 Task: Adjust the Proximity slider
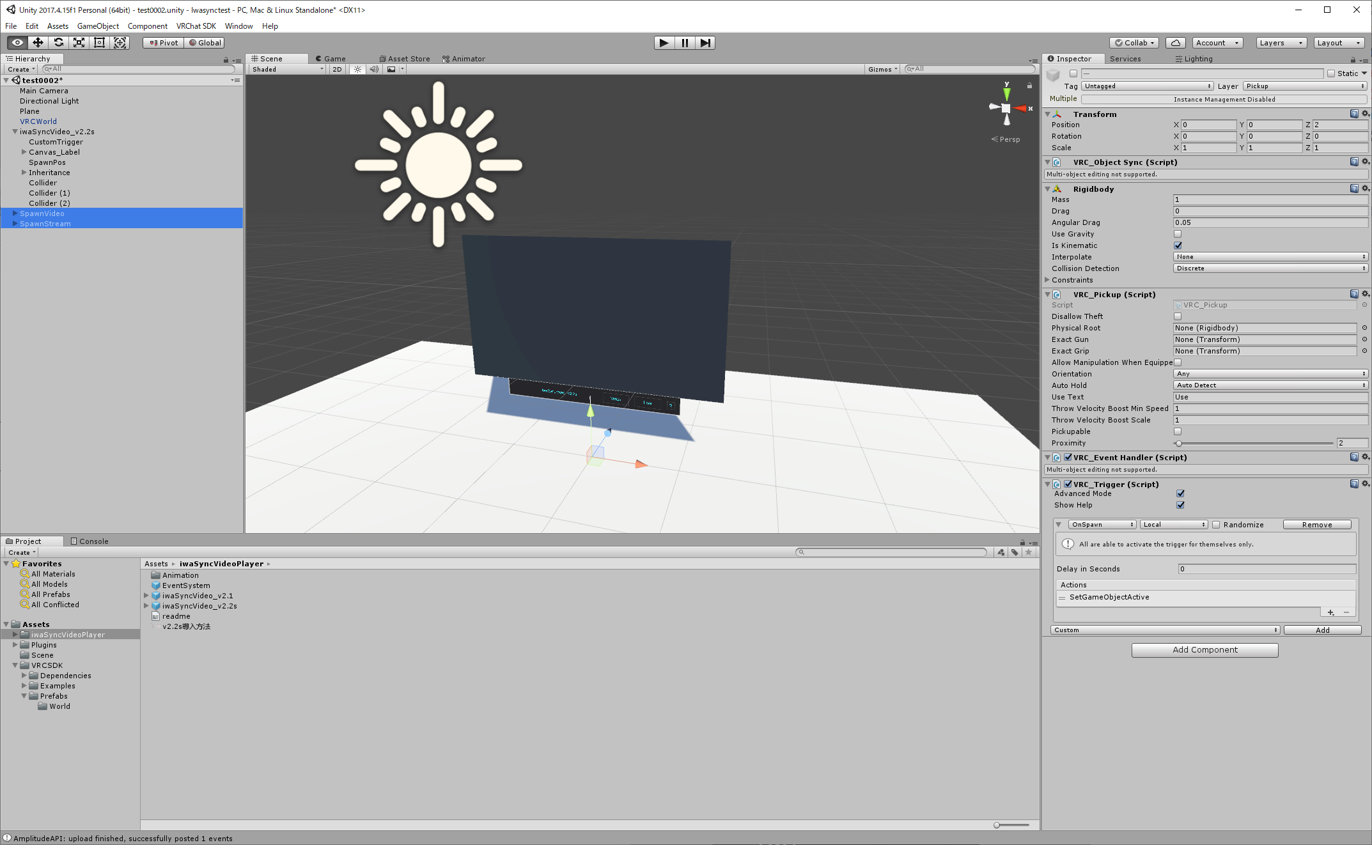pos(1178,443)
